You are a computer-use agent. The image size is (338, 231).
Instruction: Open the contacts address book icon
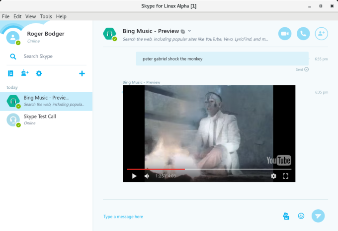click(10, 73)
